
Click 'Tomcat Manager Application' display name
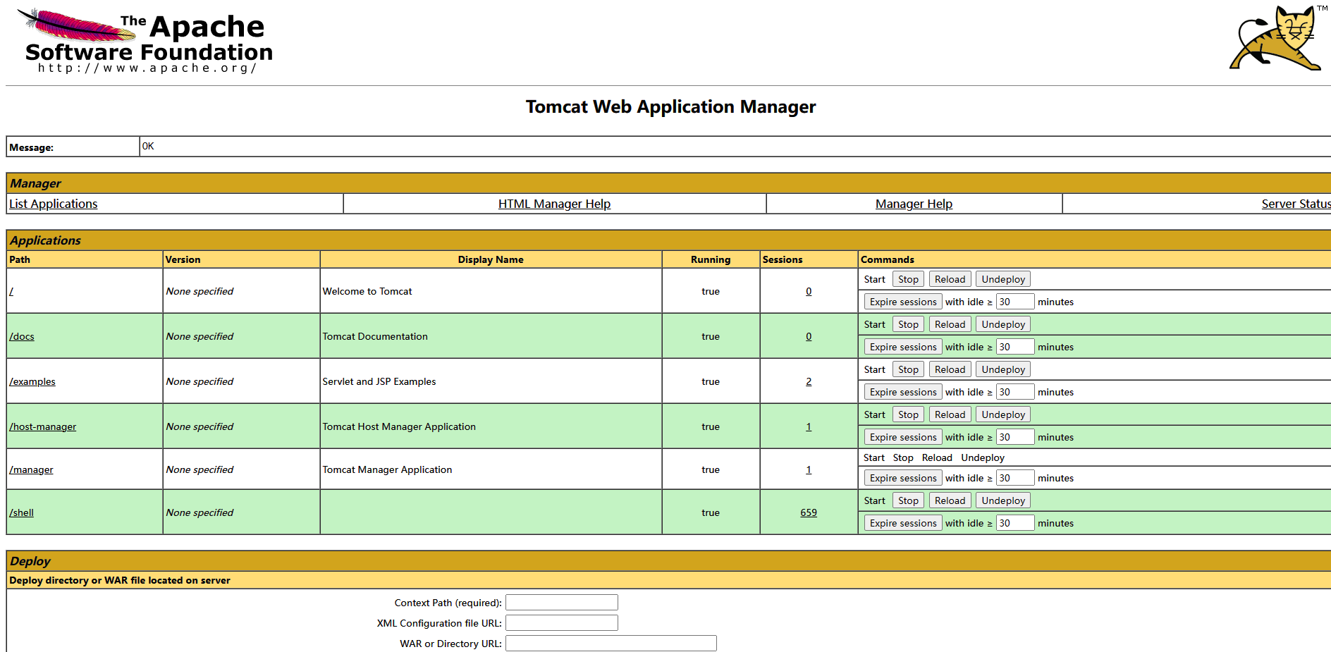coord(387,469)
